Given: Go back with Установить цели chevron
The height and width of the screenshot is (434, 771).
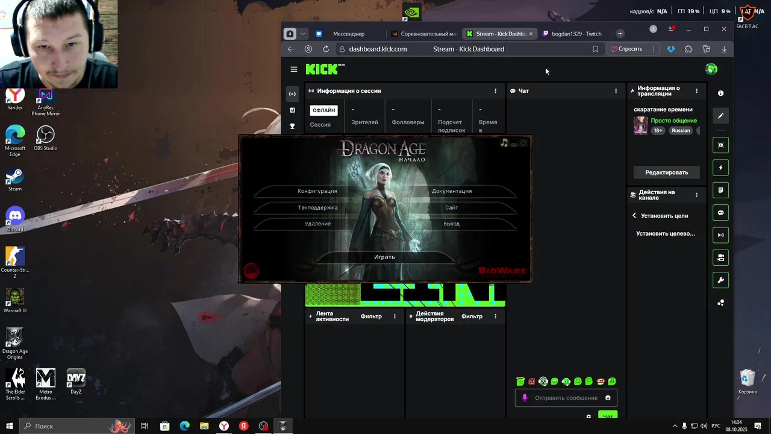Looking at the screenshot, I should click(x=634, y=215).
